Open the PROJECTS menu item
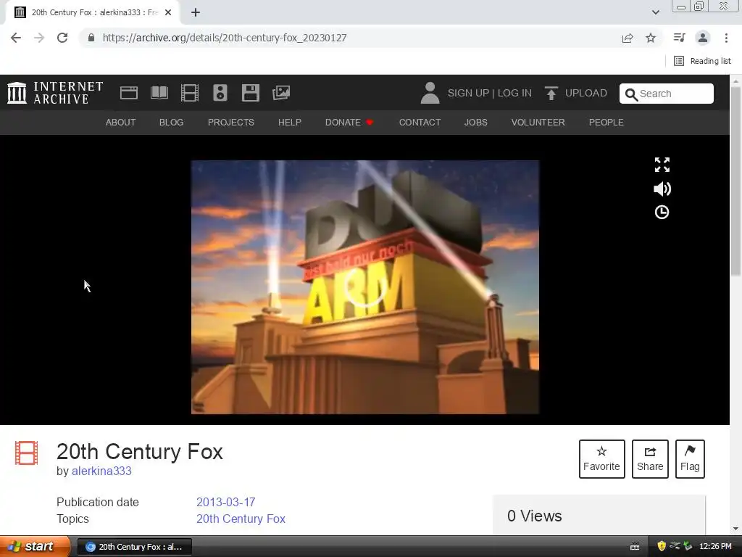 point(231,122)
